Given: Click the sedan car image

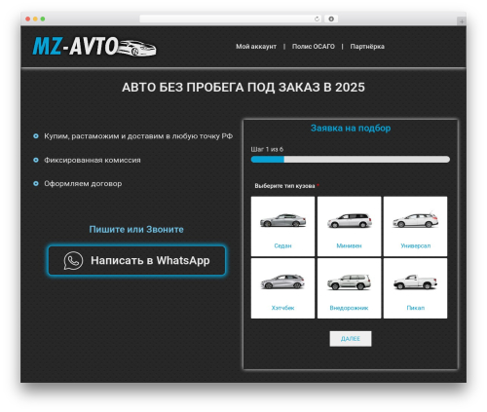Looking at the screenshot, I should (x=282, y=220).
